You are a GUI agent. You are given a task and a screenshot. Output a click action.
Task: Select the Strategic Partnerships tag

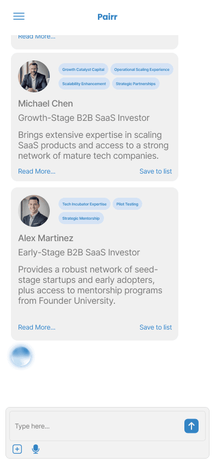pyautogui.click(x=136, y=83)
